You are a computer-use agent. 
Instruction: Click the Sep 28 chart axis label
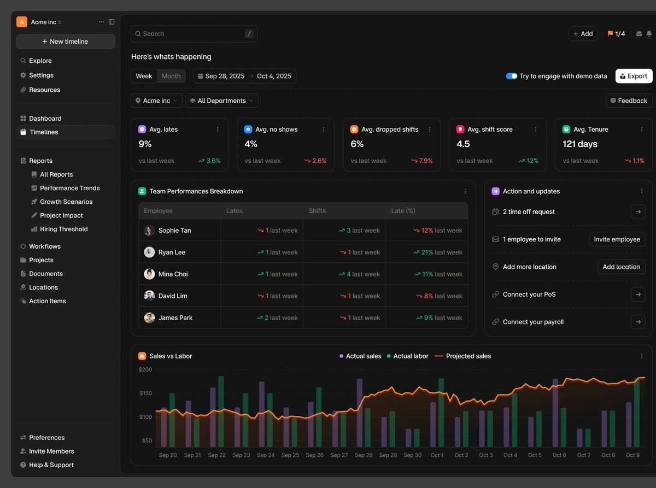[364, 455]
